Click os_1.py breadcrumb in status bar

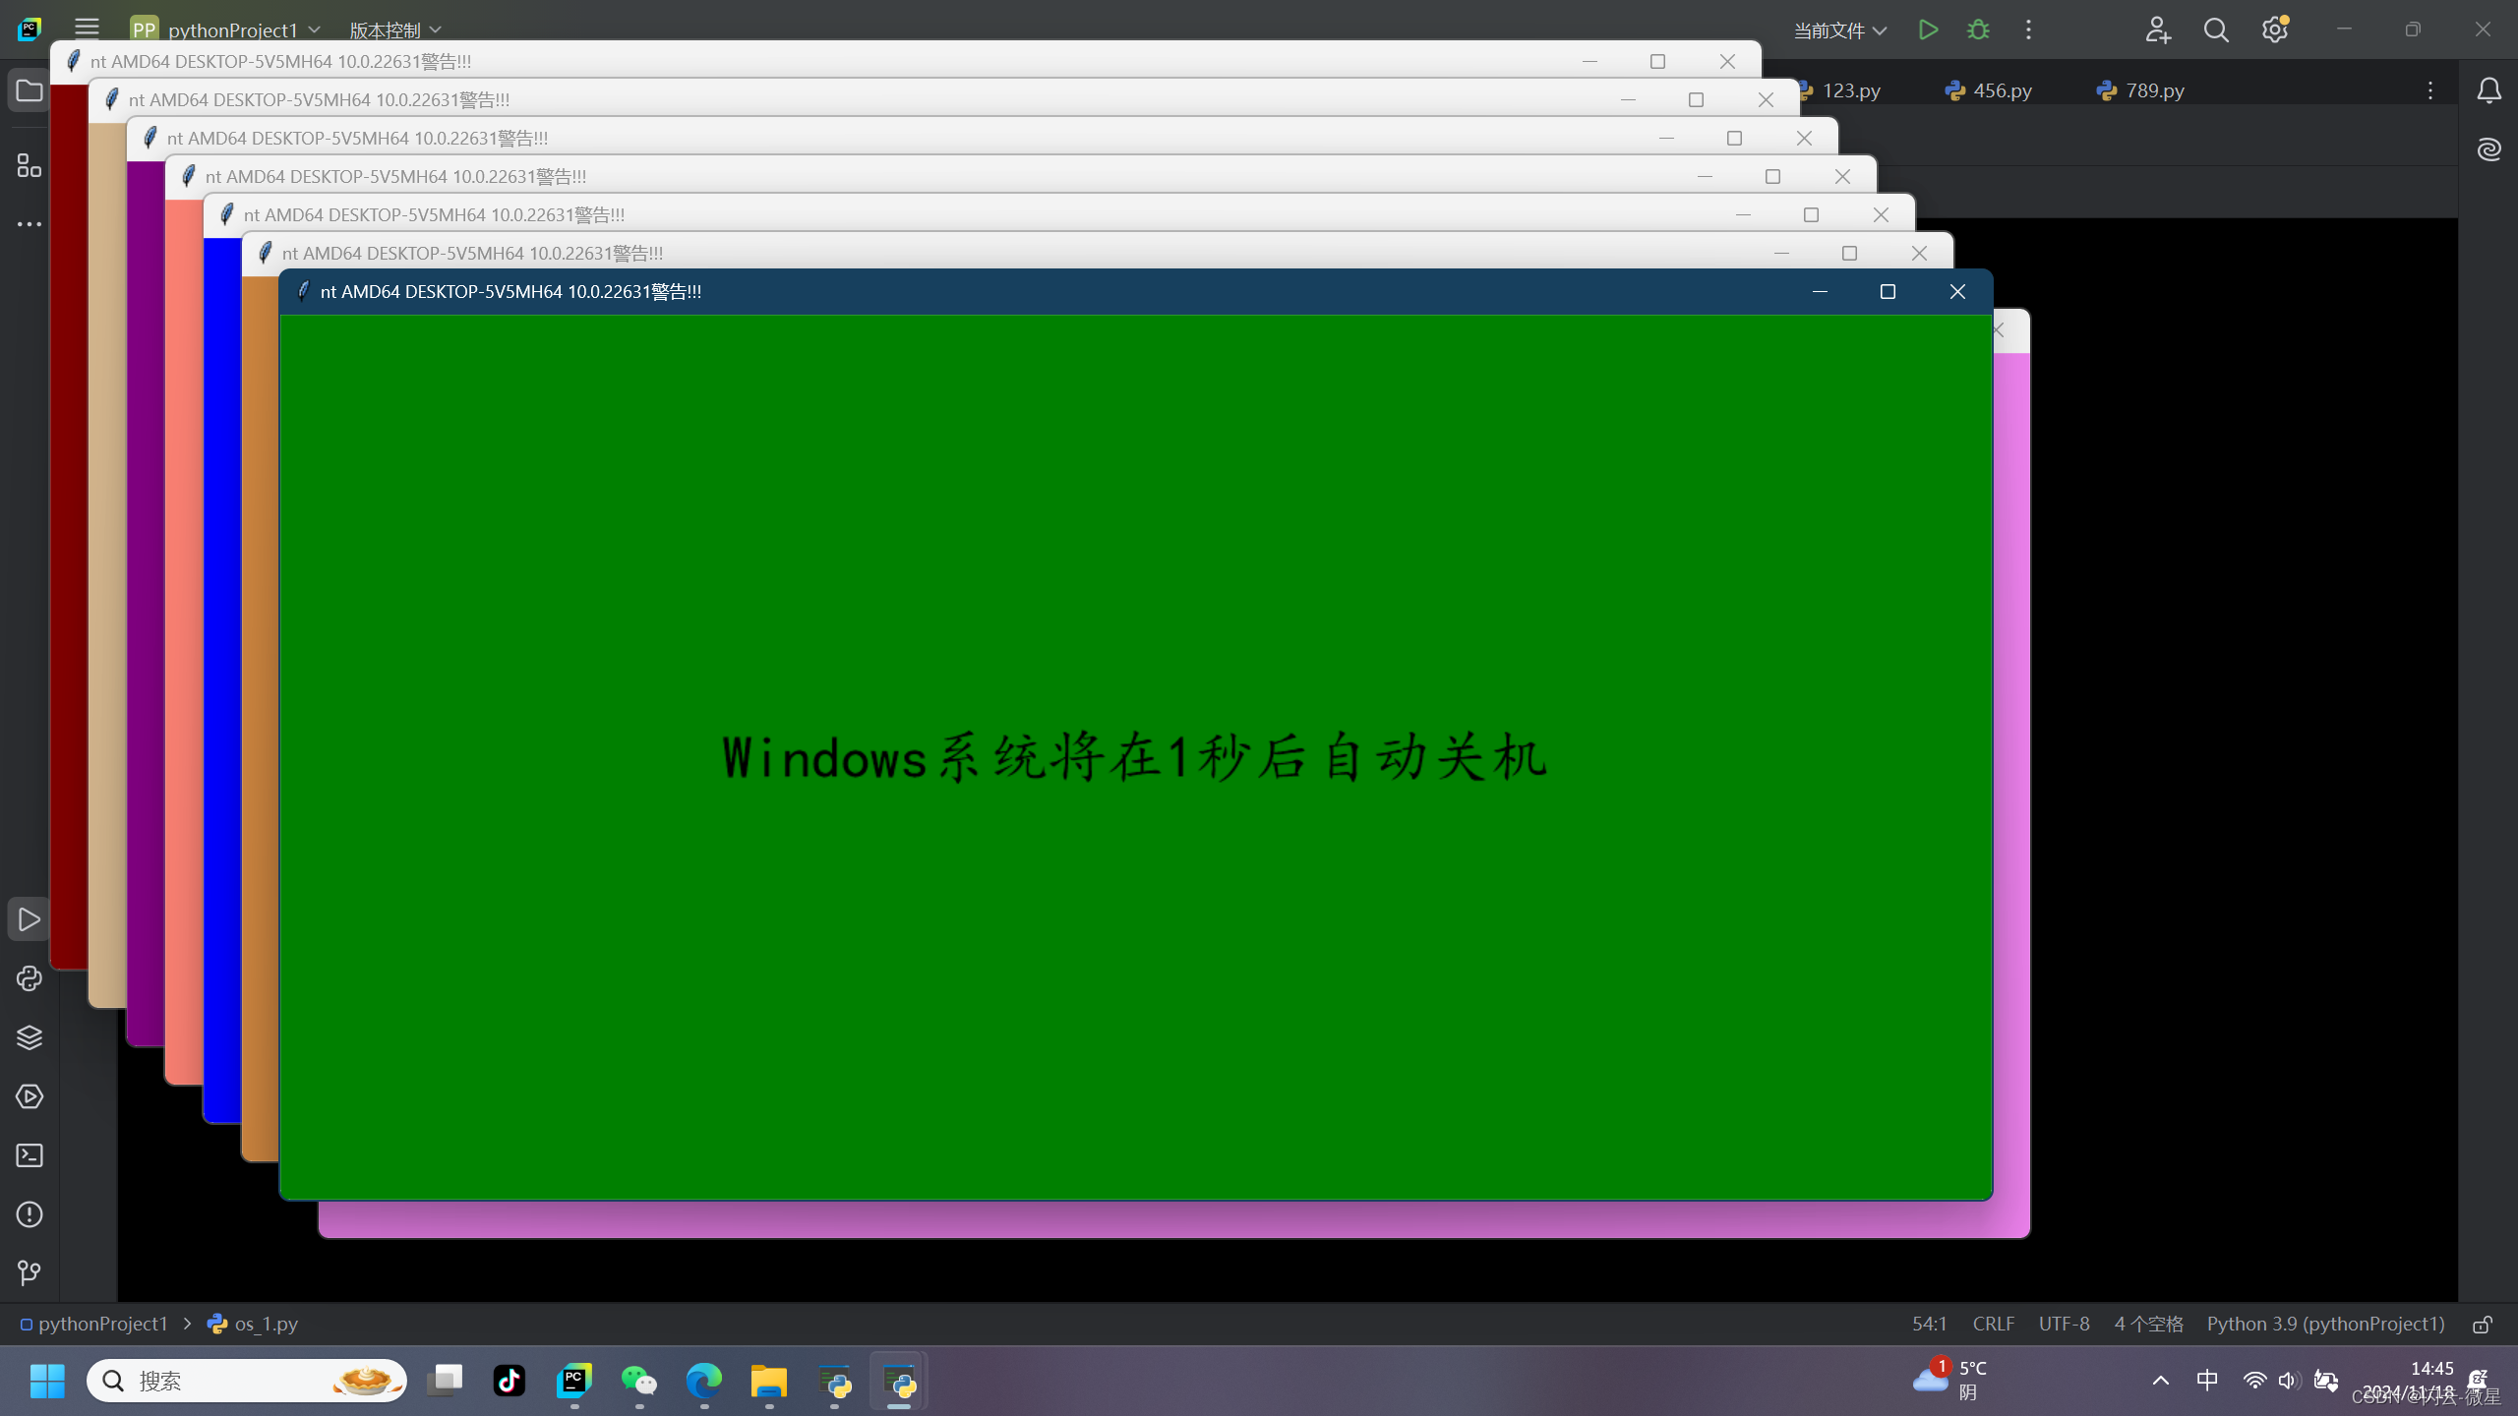pyautogui.click(x=253, y=1324)
